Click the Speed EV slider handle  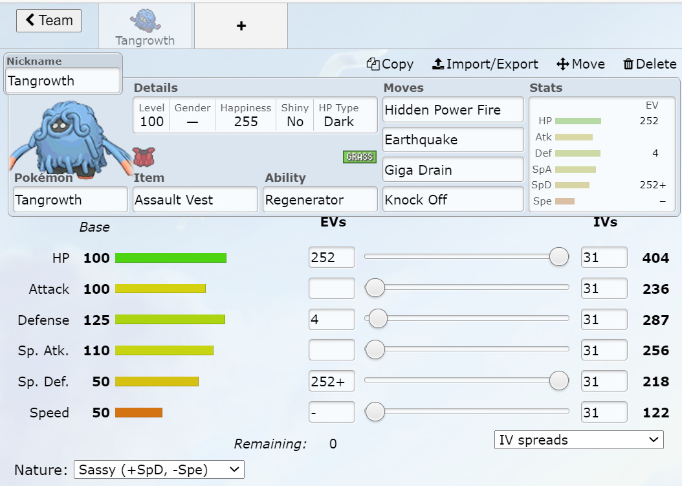[375, 412]
